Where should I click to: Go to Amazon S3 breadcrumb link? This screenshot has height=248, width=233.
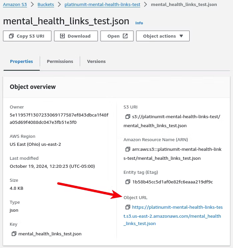click(15, 4)
